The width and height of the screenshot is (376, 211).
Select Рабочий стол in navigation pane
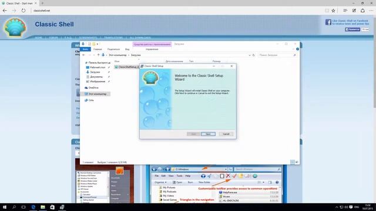tap(96, 67)
